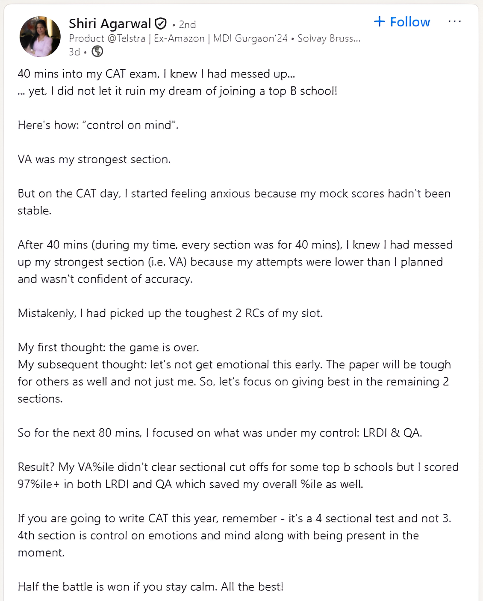Image resolution: width=483 pixels, height=601 pixels.
Task: Click the '4 sectional test and not 3' line
Action: [235, 519]
